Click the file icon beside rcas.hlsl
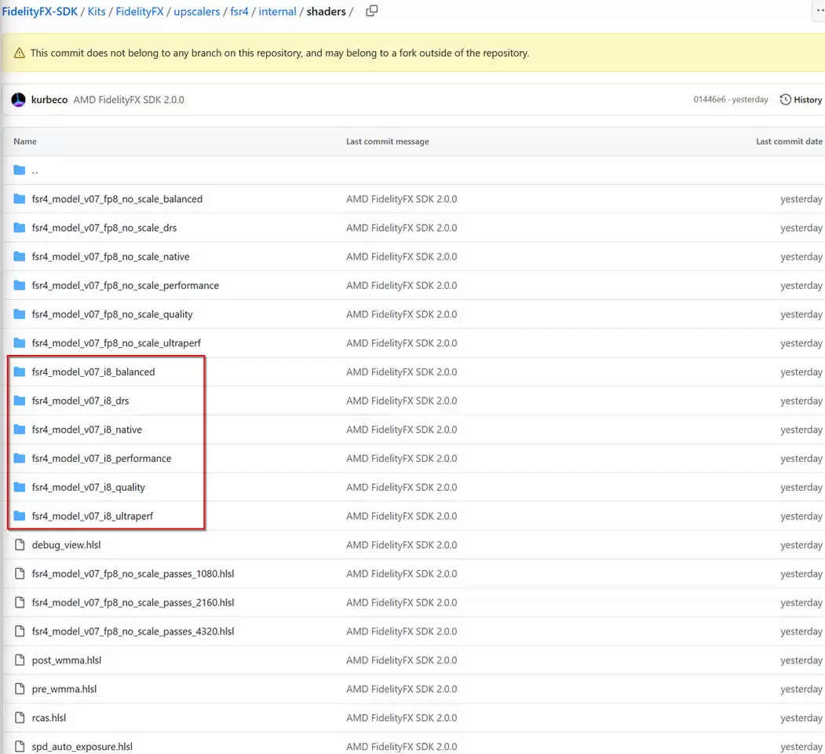825x754 pixels. [x=20, y=718]
